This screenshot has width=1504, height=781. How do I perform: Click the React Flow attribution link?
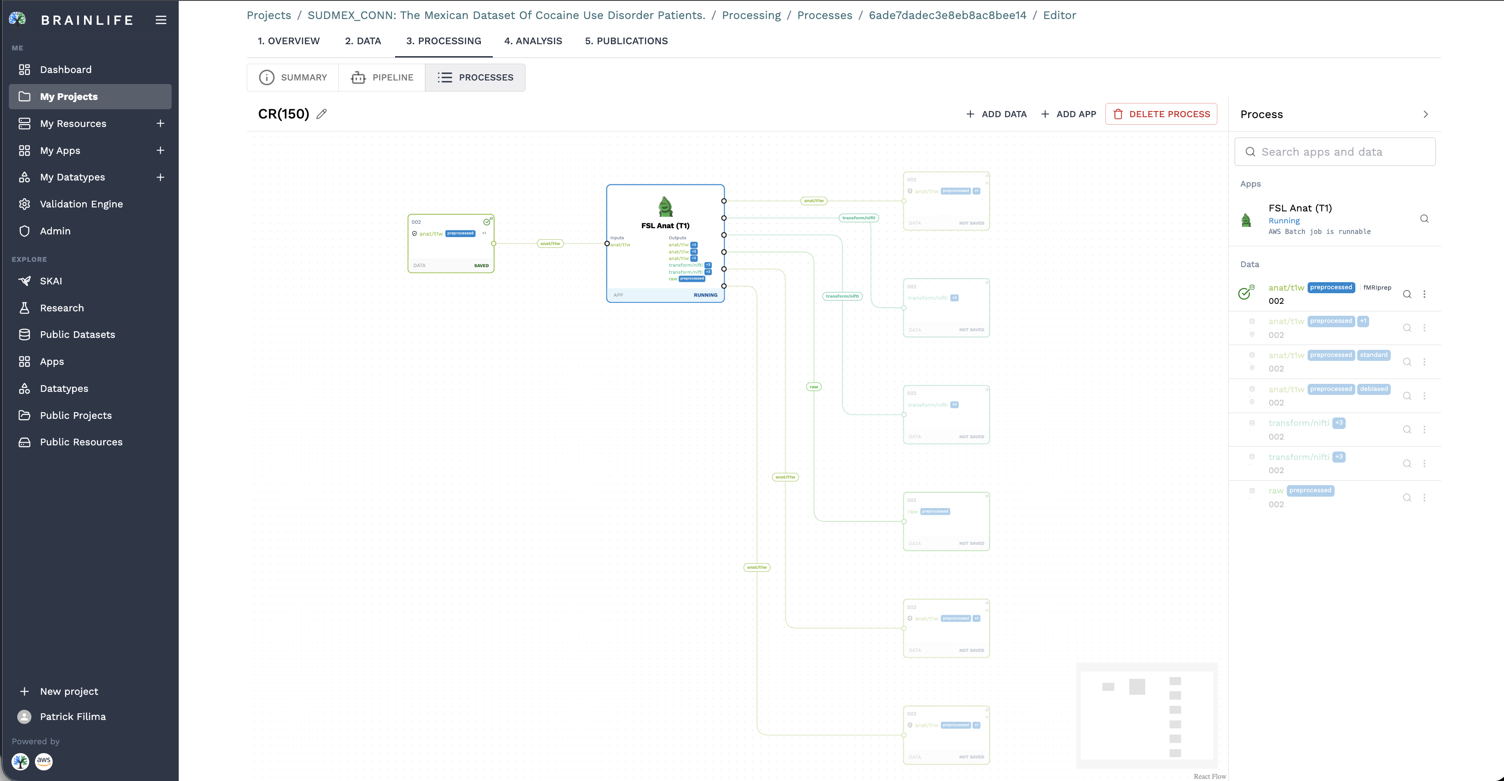[x=1210, y=776]
